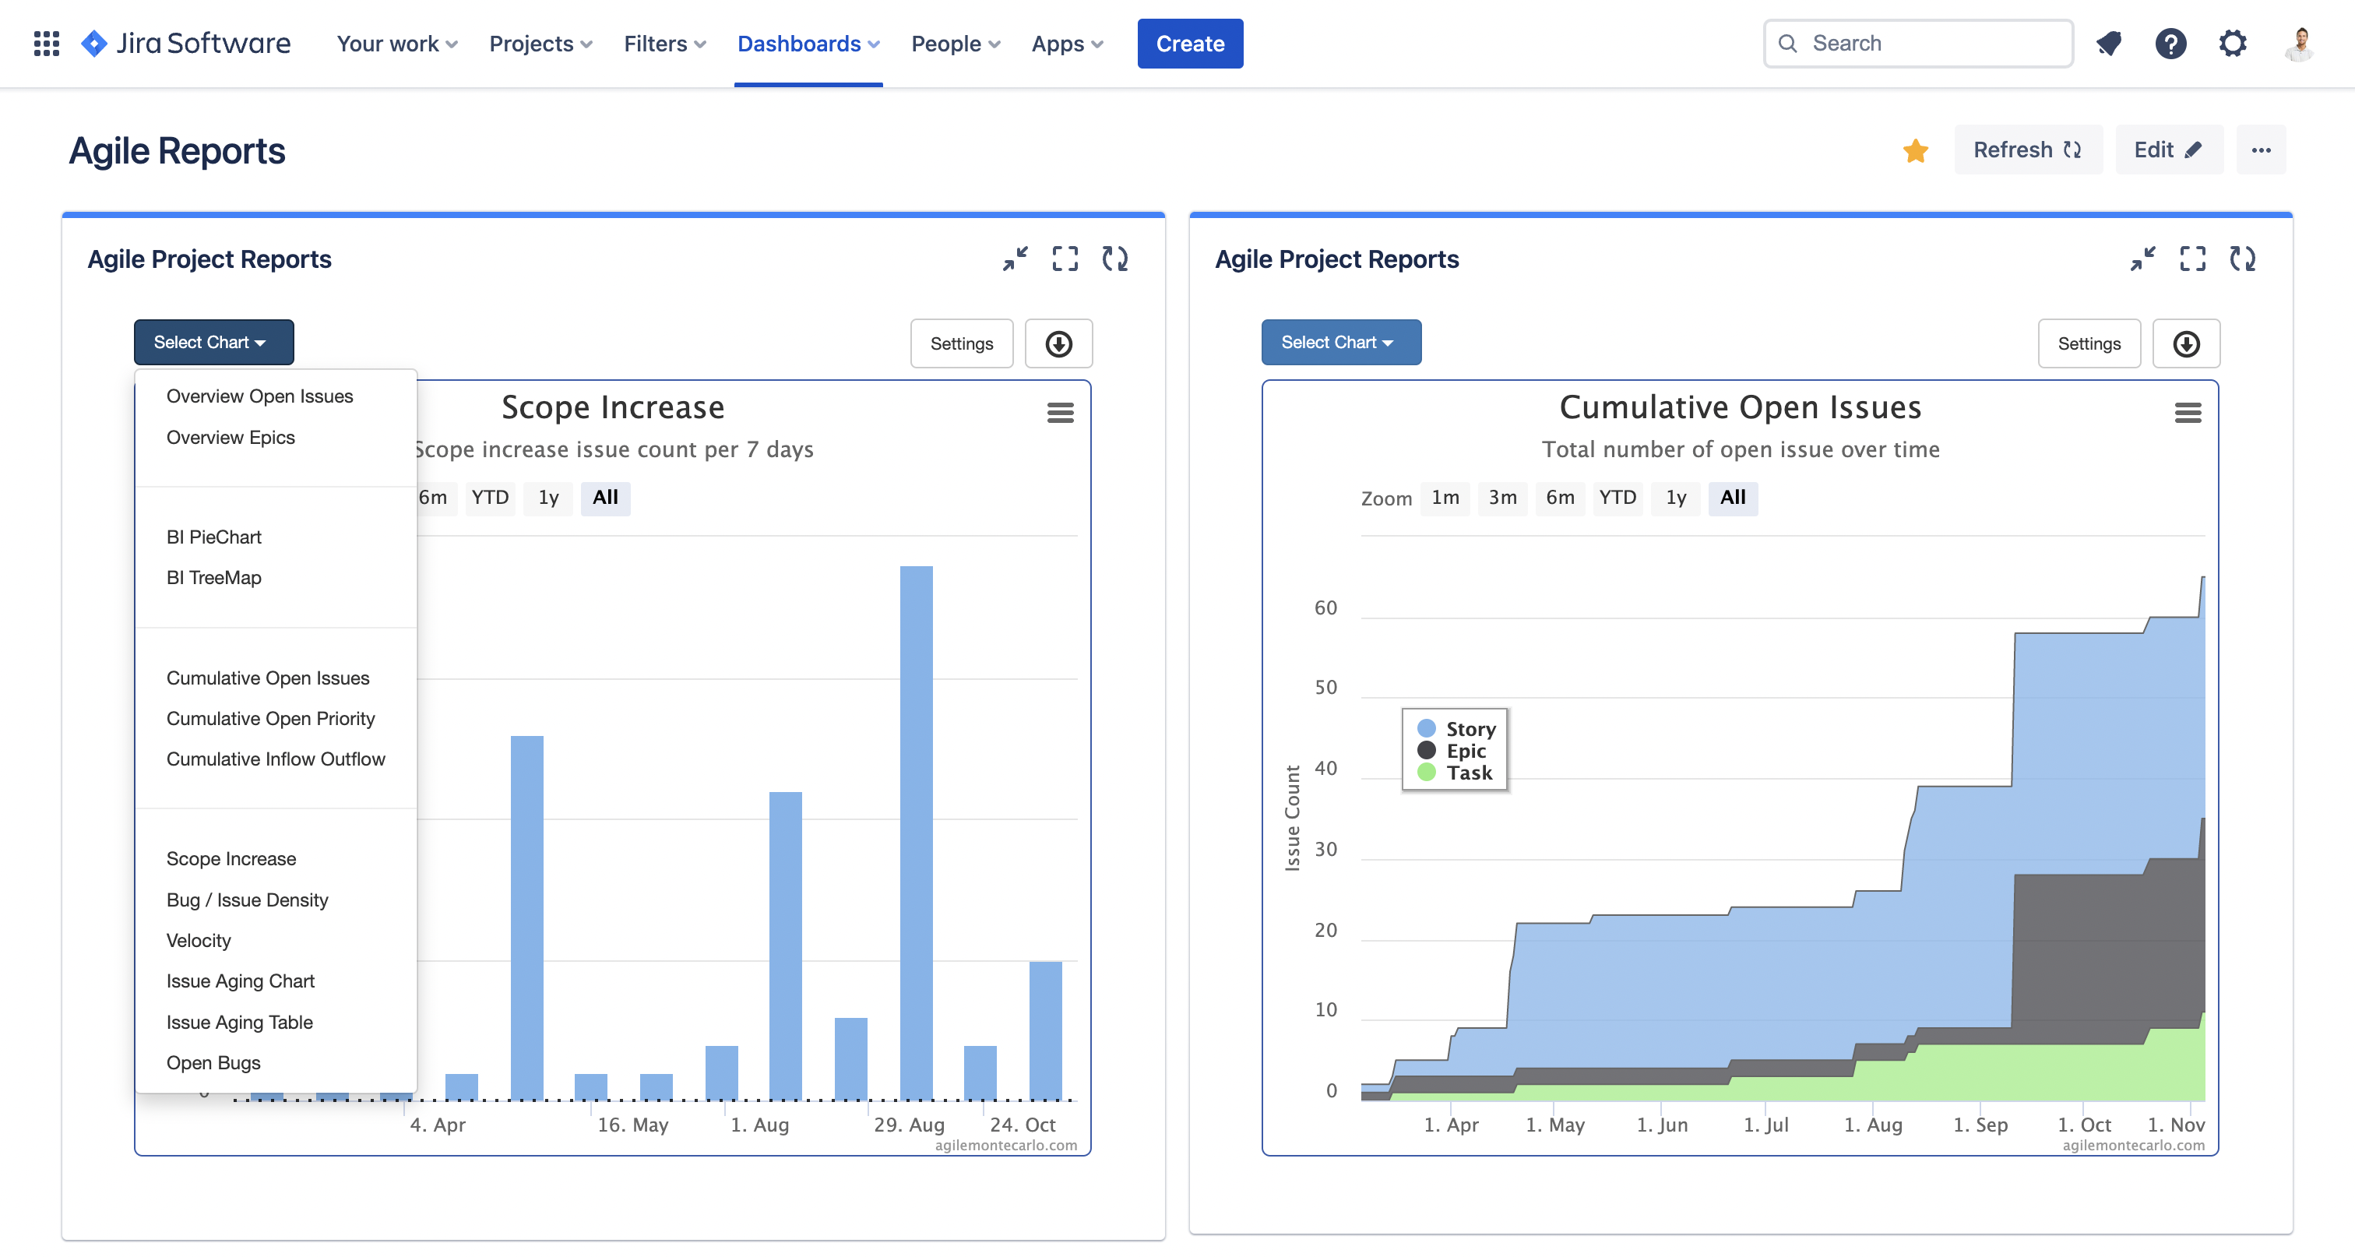Open the notifications icon in the header

pyautogui.click(x=2108, y=43)
